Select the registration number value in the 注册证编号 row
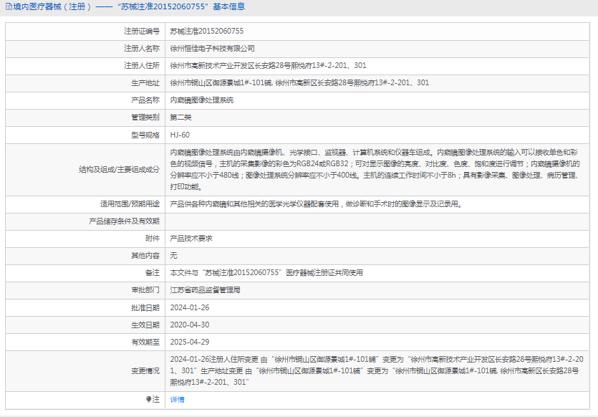 [207, 32]
